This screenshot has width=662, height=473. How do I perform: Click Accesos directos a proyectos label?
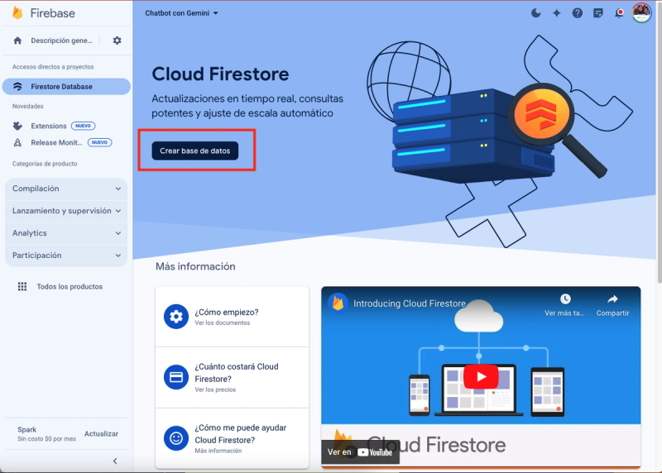(53, 67)
